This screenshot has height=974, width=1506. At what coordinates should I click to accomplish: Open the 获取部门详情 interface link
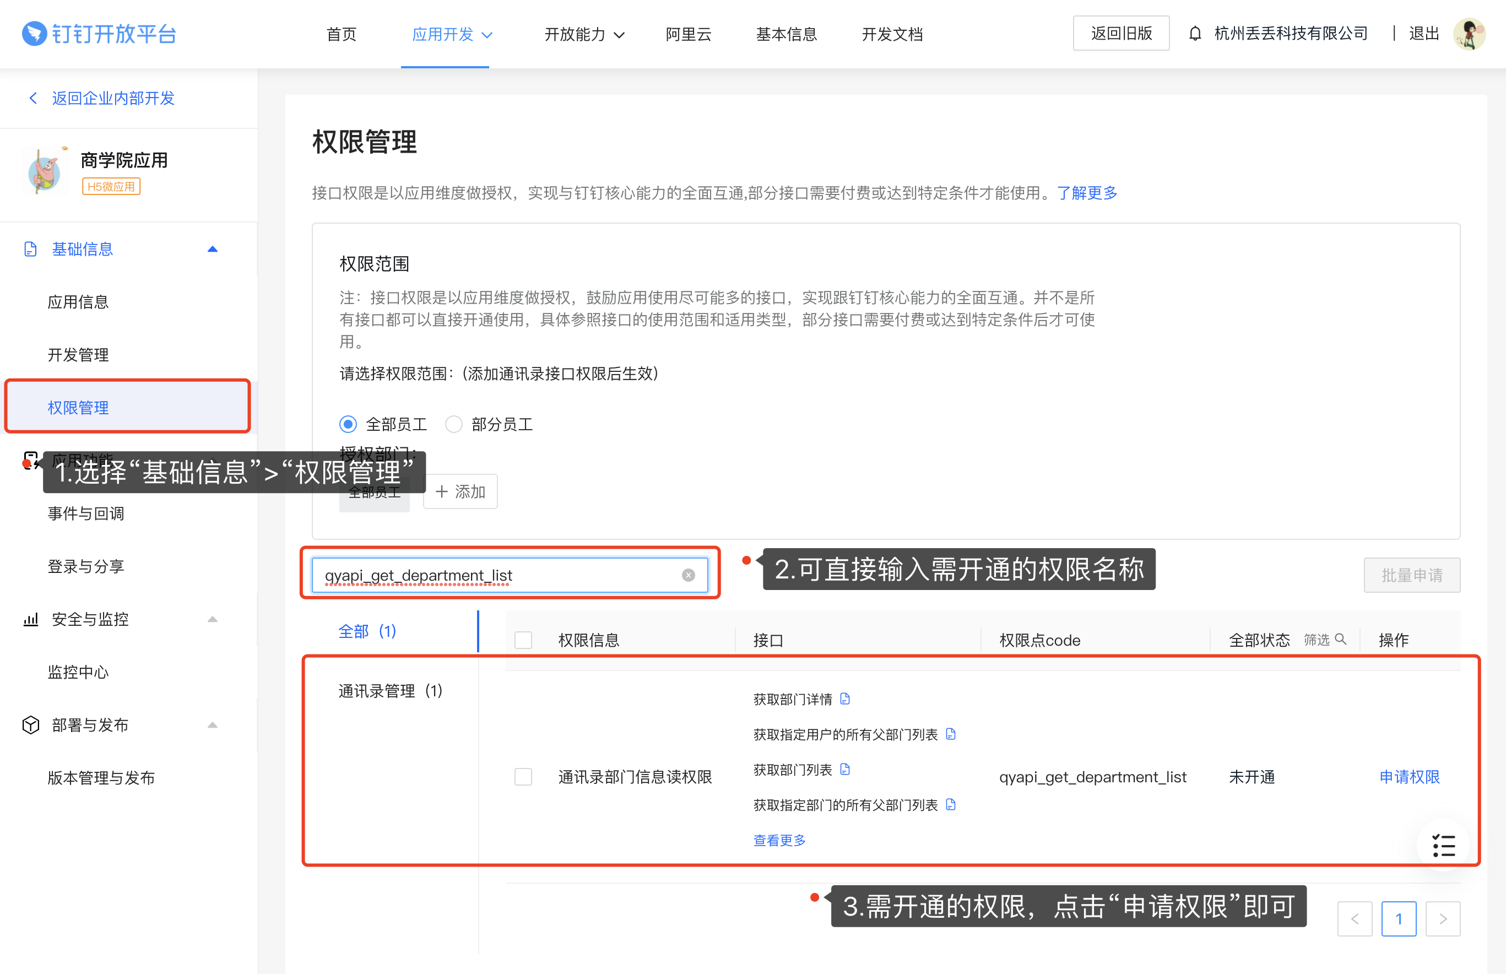click(x=792, y=699)
